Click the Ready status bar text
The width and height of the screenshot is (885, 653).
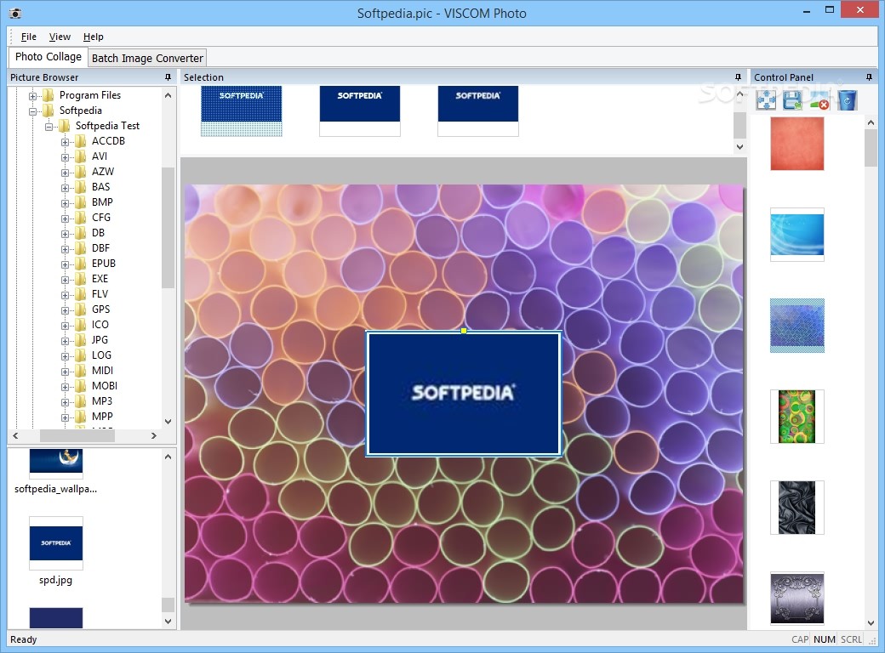(23, 639)
